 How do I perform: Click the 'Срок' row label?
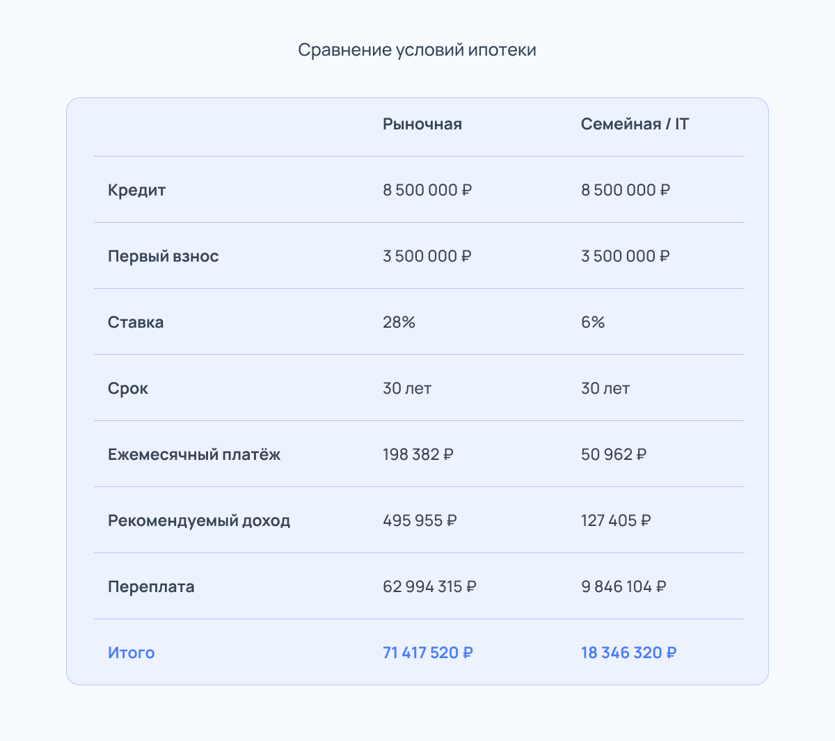click(x=128, y=388)
